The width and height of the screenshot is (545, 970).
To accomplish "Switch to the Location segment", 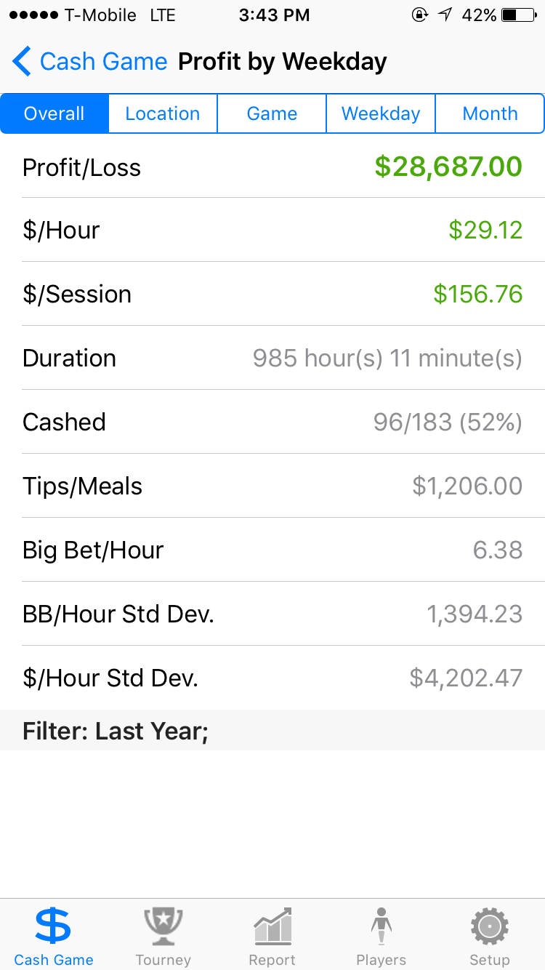I will click(x=163, y=113).
